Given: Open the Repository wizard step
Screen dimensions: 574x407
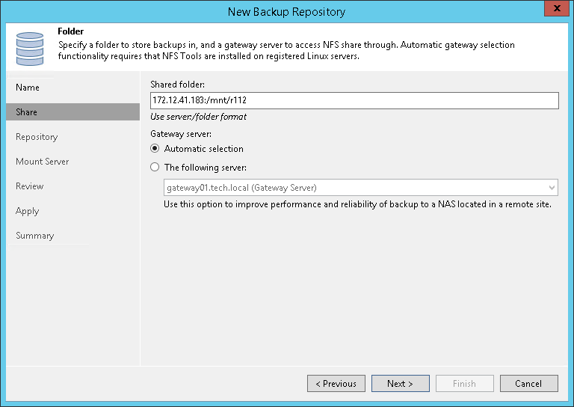Looking at the screenshot, I should pyautogui.click(x=37, y=137).
